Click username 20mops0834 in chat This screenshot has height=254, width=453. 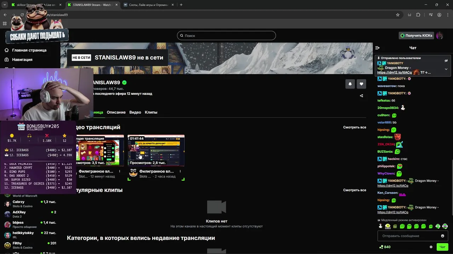coord(388,108)
